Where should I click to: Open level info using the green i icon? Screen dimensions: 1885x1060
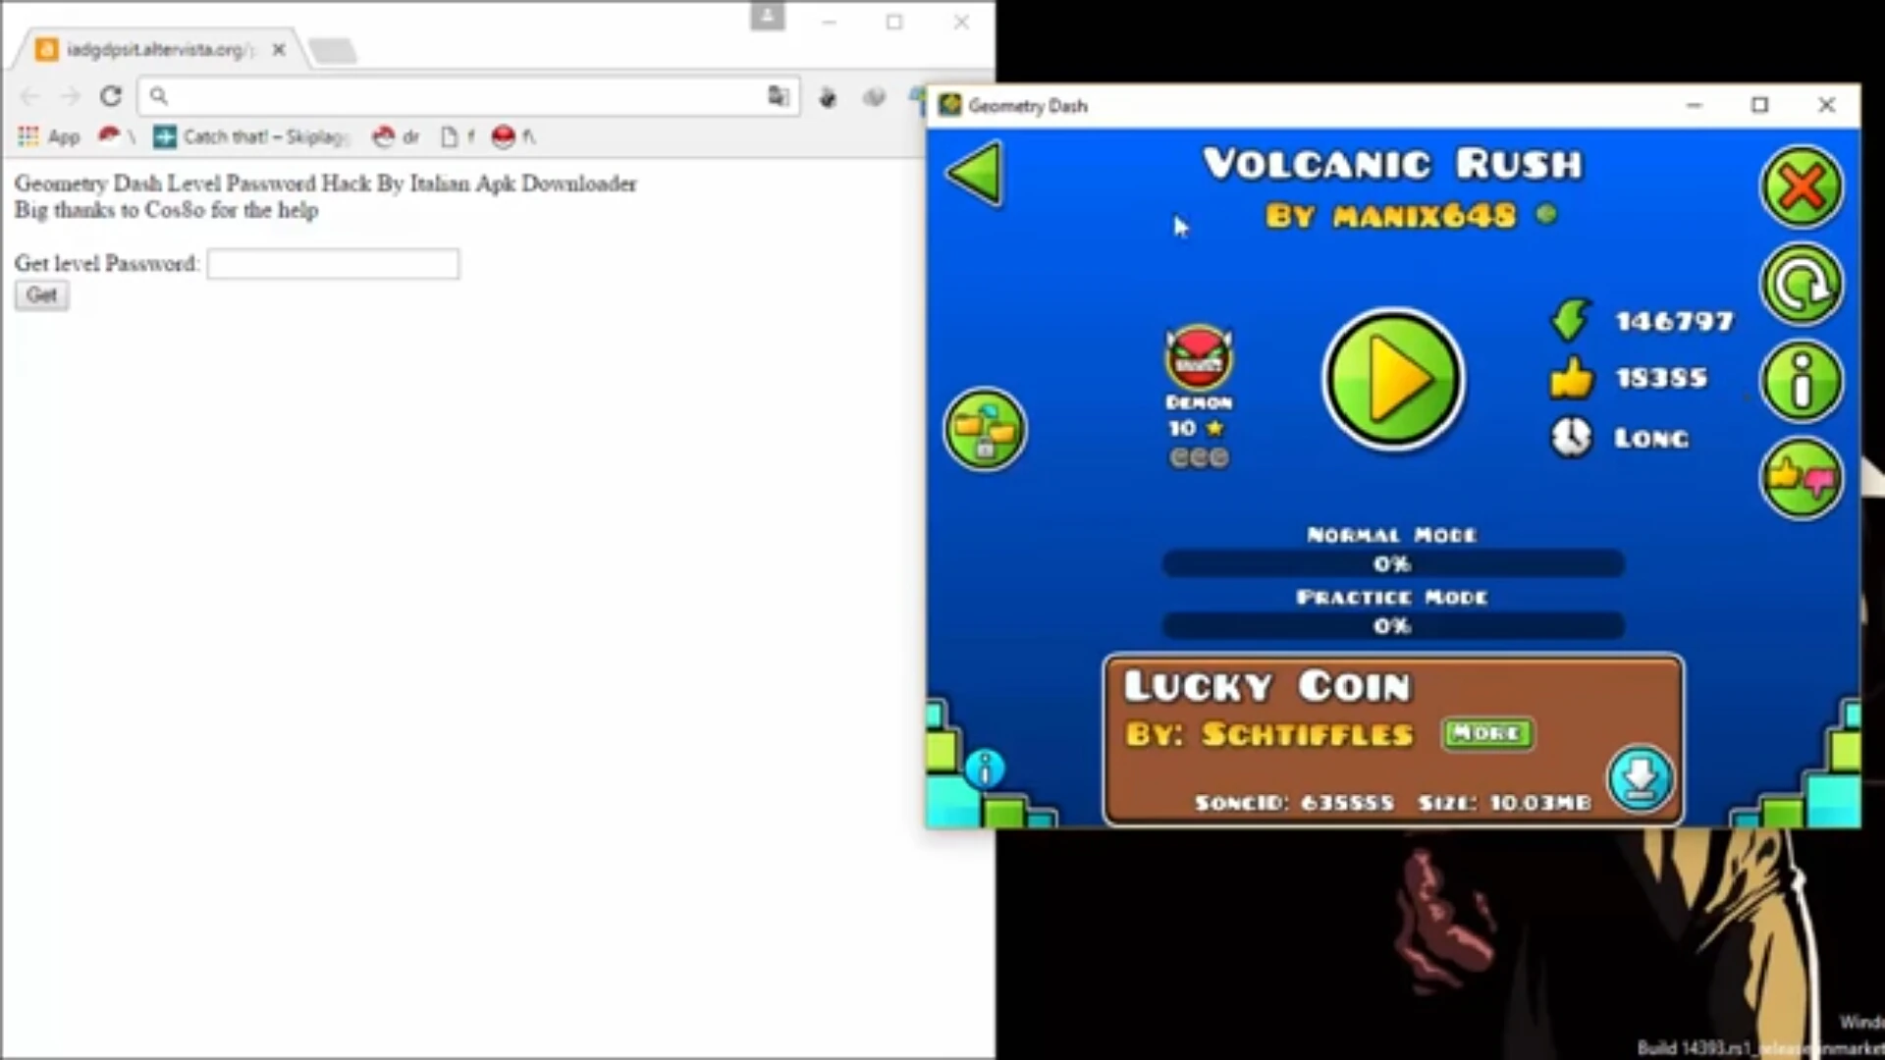[1801, 382]
